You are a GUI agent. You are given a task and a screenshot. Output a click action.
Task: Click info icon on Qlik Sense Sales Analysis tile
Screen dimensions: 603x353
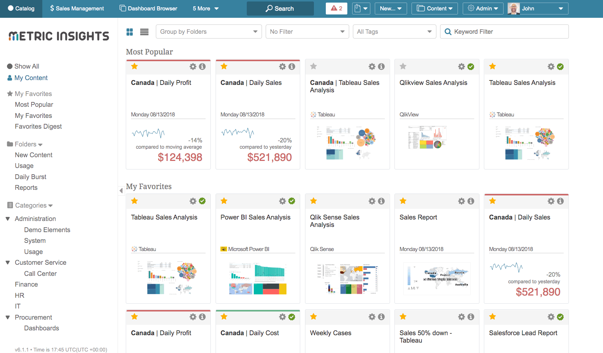click(x=381, y=201)
